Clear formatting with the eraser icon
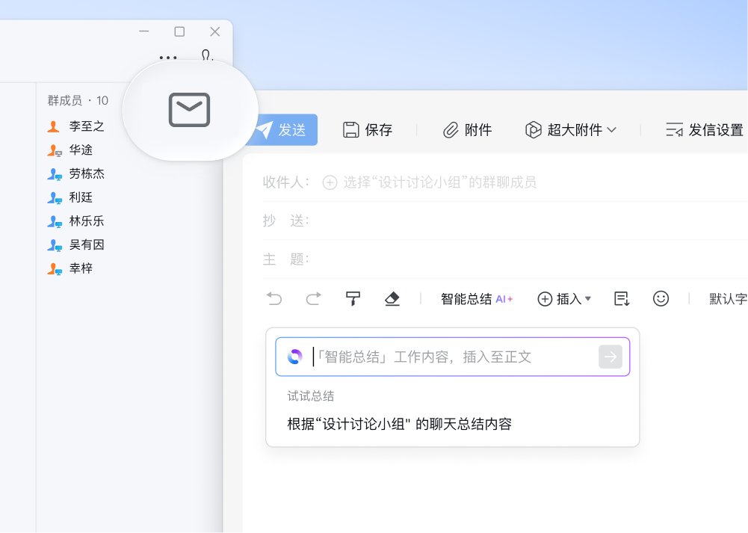 tap(392, 298)
